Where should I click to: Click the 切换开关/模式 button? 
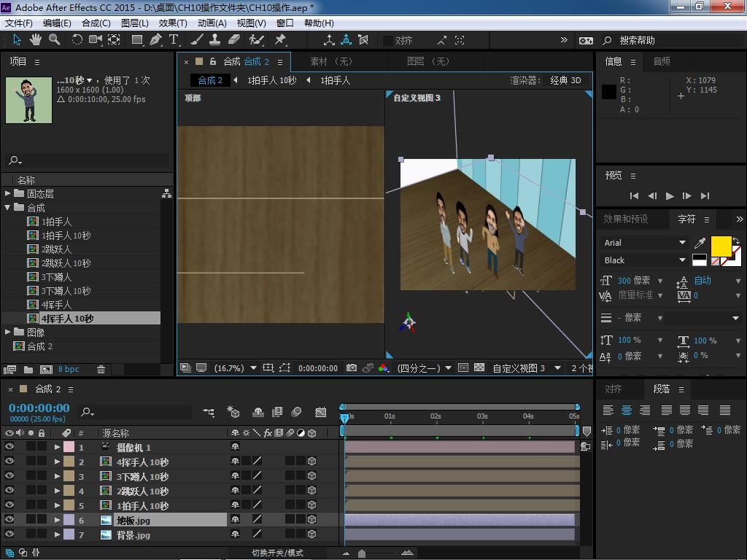(x=277, y=553)
